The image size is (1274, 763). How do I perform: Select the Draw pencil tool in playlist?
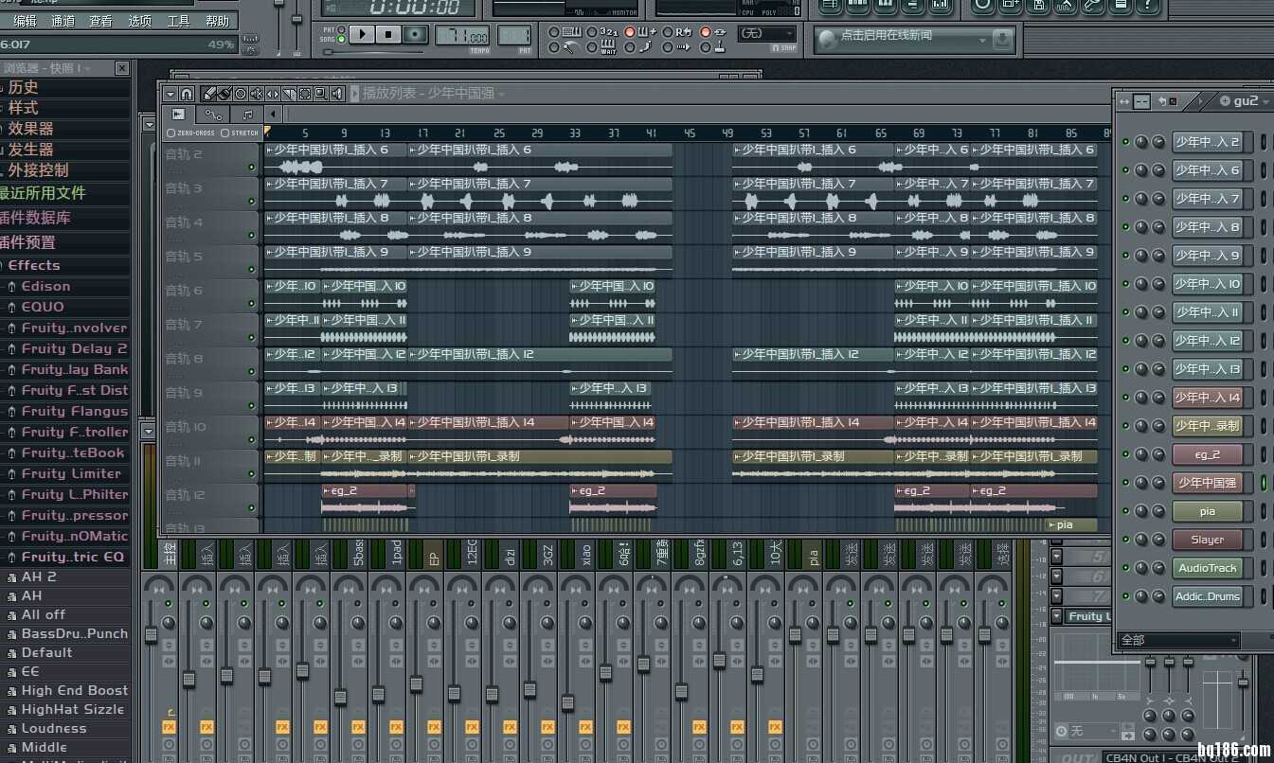pos(208,94)
